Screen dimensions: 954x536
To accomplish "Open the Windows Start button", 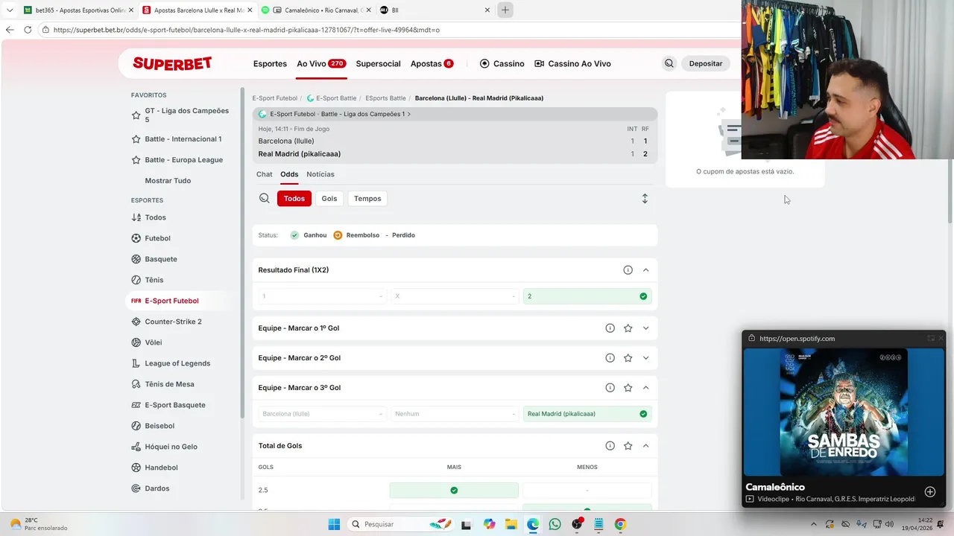I will (334, 524).
